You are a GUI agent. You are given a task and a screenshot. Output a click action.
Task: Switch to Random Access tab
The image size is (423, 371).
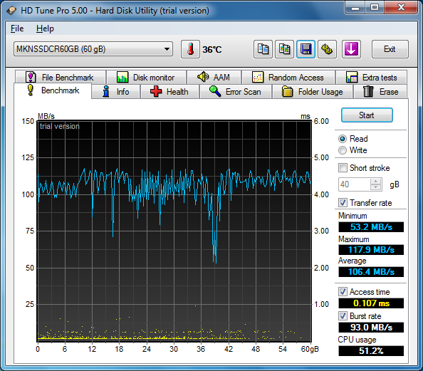click(288, 78)
